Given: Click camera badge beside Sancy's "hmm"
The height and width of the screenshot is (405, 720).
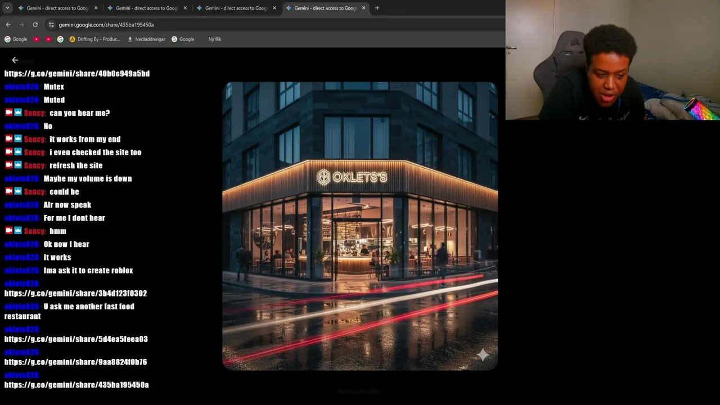Looking at the screenshot, I should pos(9,231).
